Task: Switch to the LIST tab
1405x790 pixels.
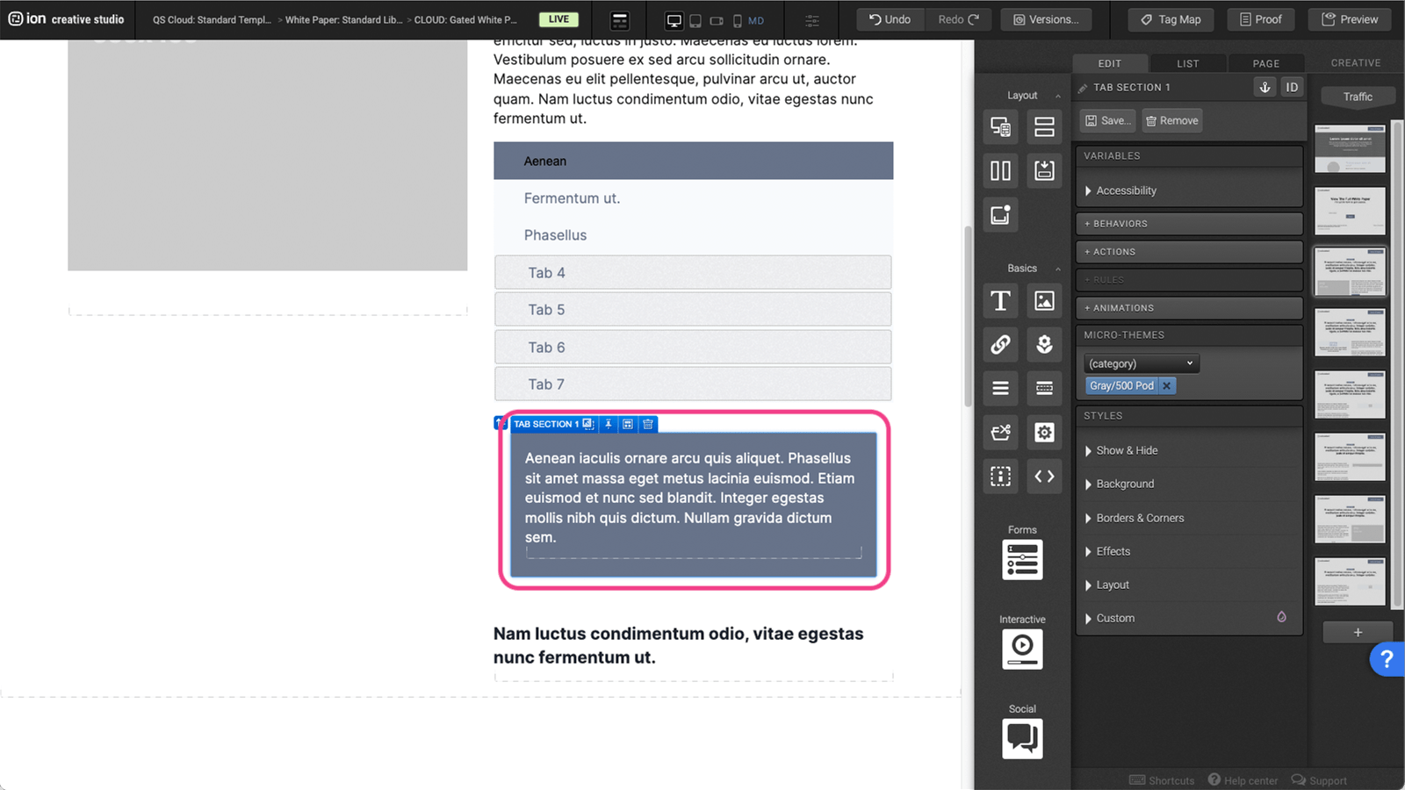Action: point(1187,63)
